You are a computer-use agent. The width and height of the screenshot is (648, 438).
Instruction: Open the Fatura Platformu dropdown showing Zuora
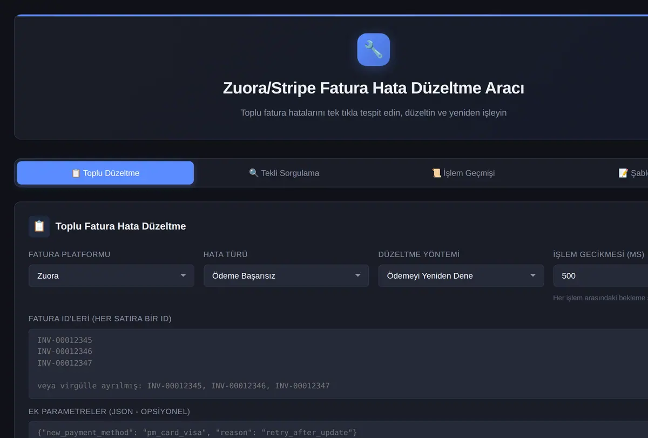click(x=111, y=275)
